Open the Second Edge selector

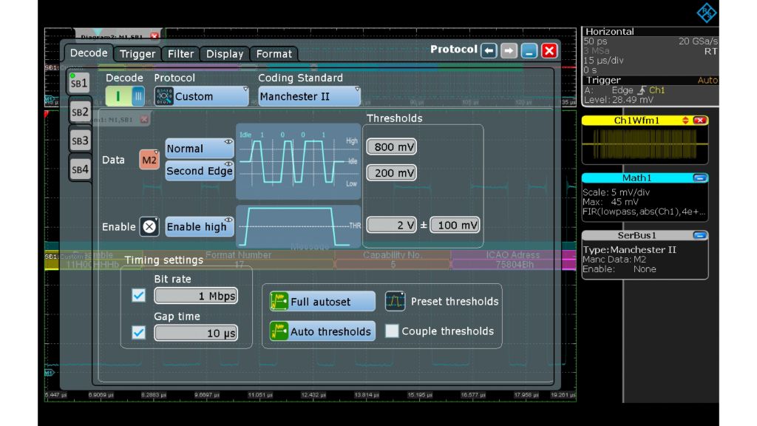(200, 171)
